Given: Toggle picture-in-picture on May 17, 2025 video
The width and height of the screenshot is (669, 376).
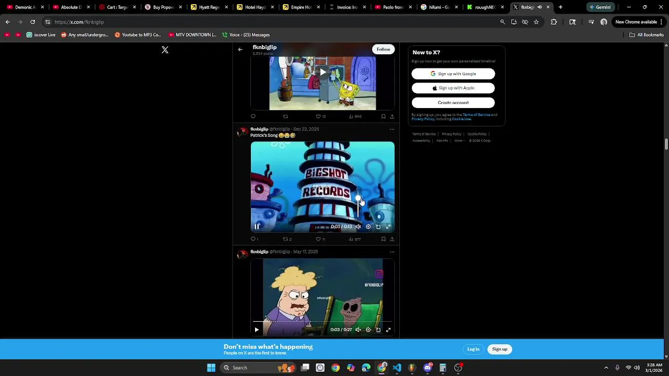Looking at the screenshot, I should pyautogui.click(x=378, y=330).
